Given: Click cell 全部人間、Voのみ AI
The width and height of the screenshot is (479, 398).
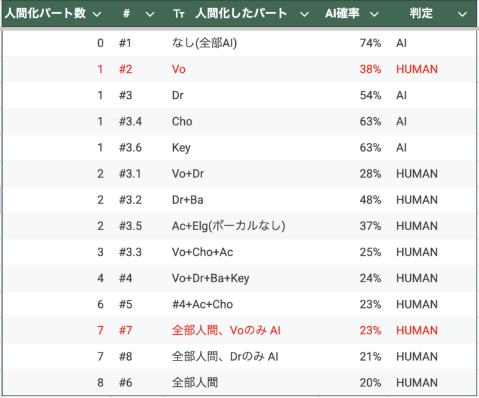Looking at the screenshot, I should [226, 331].
